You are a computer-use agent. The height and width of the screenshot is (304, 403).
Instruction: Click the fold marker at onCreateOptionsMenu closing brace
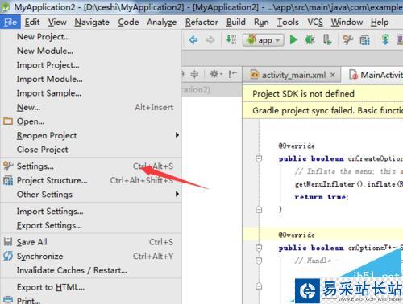(x=259, y=209)
